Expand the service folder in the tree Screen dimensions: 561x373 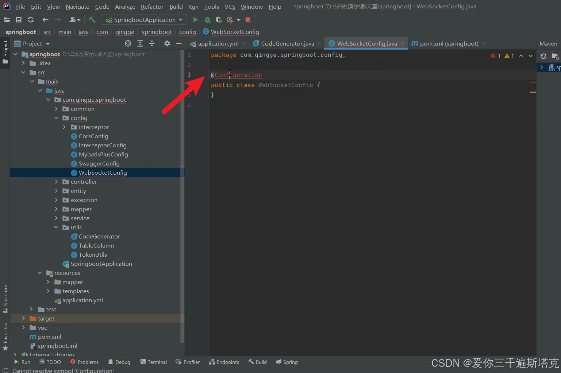tap(56, 218)
